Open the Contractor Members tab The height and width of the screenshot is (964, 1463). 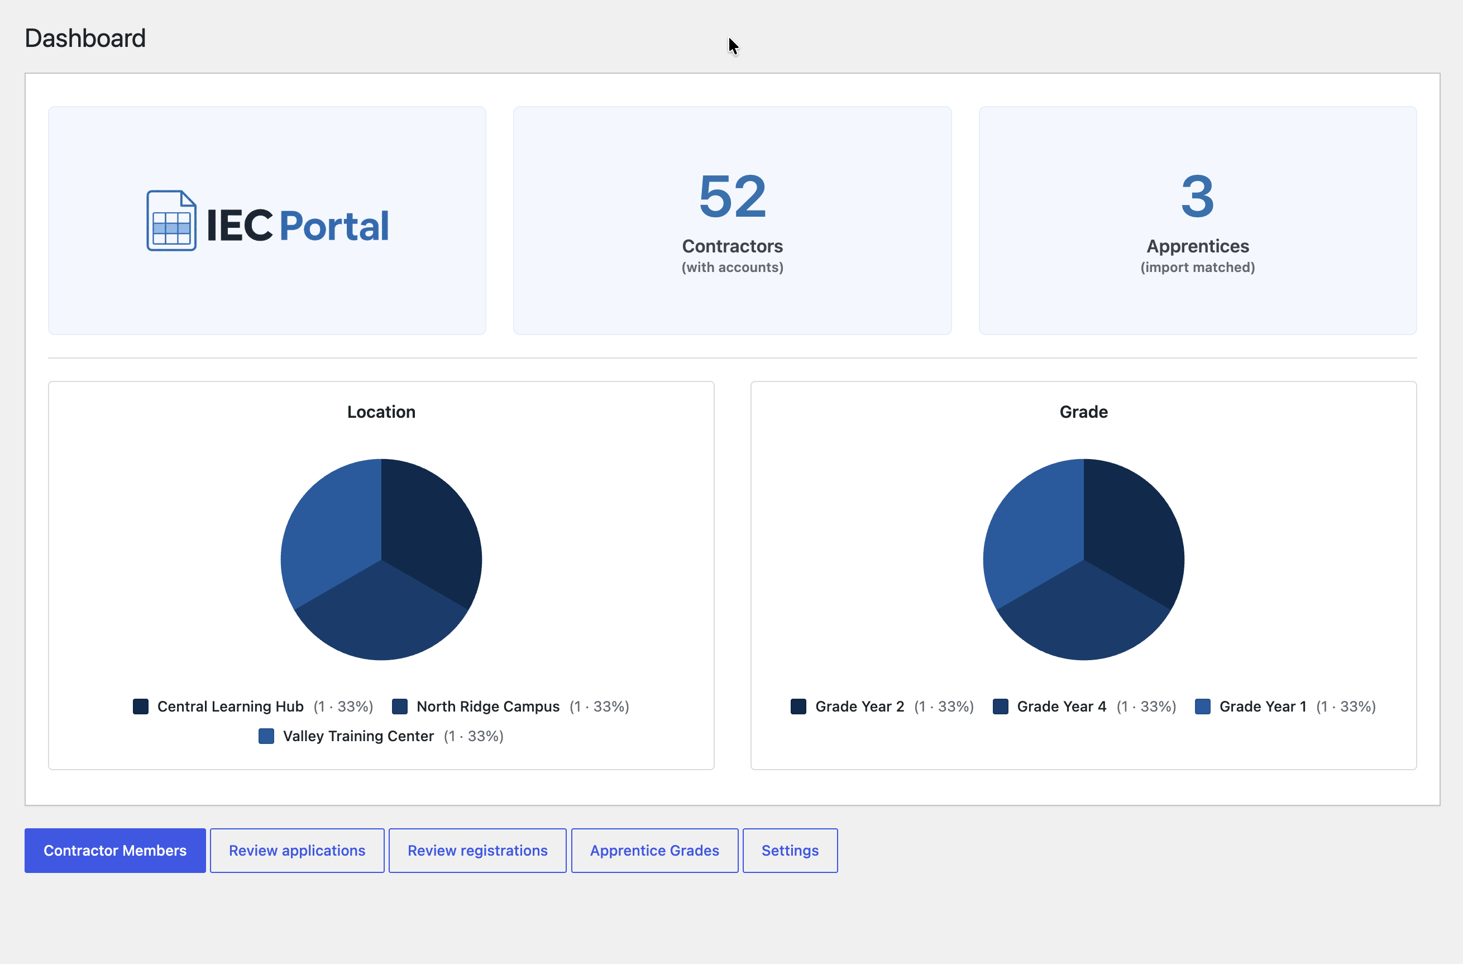coord(115,850)
